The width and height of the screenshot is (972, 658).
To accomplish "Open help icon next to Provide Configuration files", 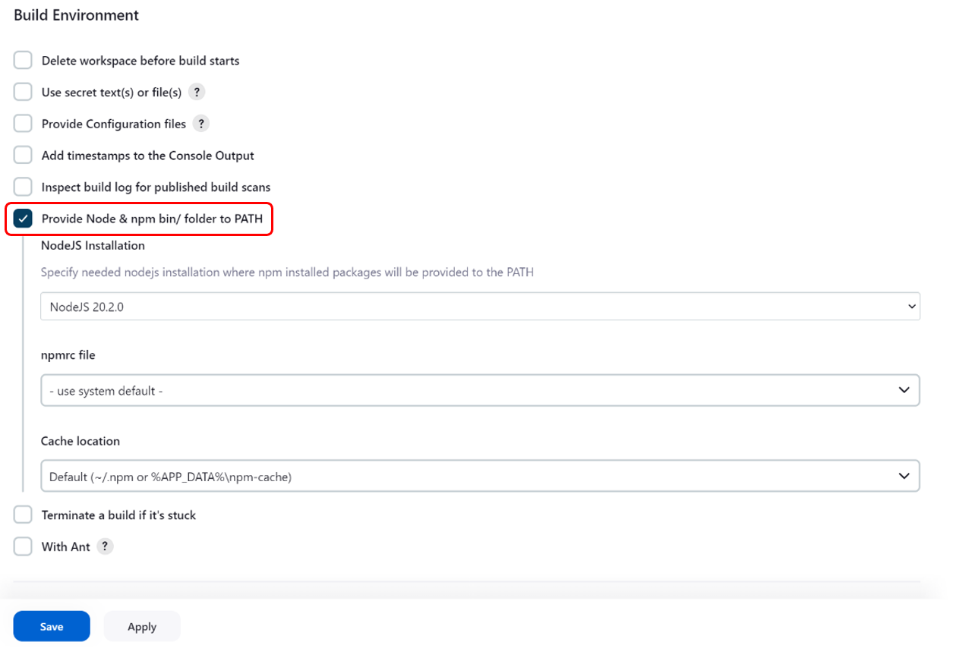I will tap(200, 124).
